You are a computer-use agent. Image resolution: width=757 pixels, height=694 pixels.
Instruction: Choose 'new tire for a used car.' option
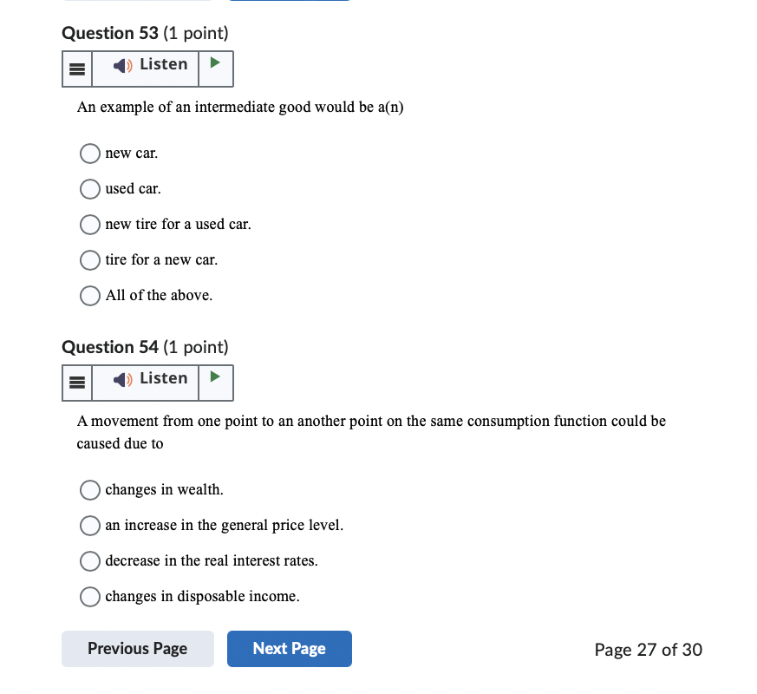(x=89, y=225)
